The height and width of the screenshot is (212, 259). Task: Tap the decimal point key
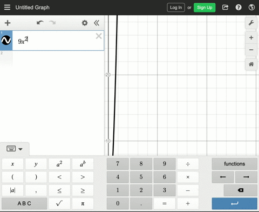coord(141,203)
